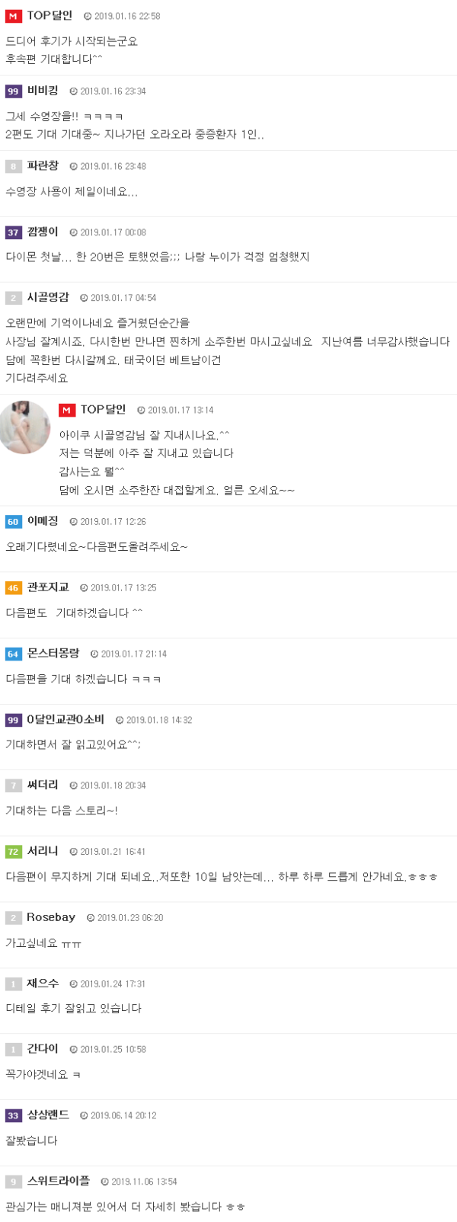
Task: Open TOP달인's profile photo thumbnail
Action: [25, 427]
